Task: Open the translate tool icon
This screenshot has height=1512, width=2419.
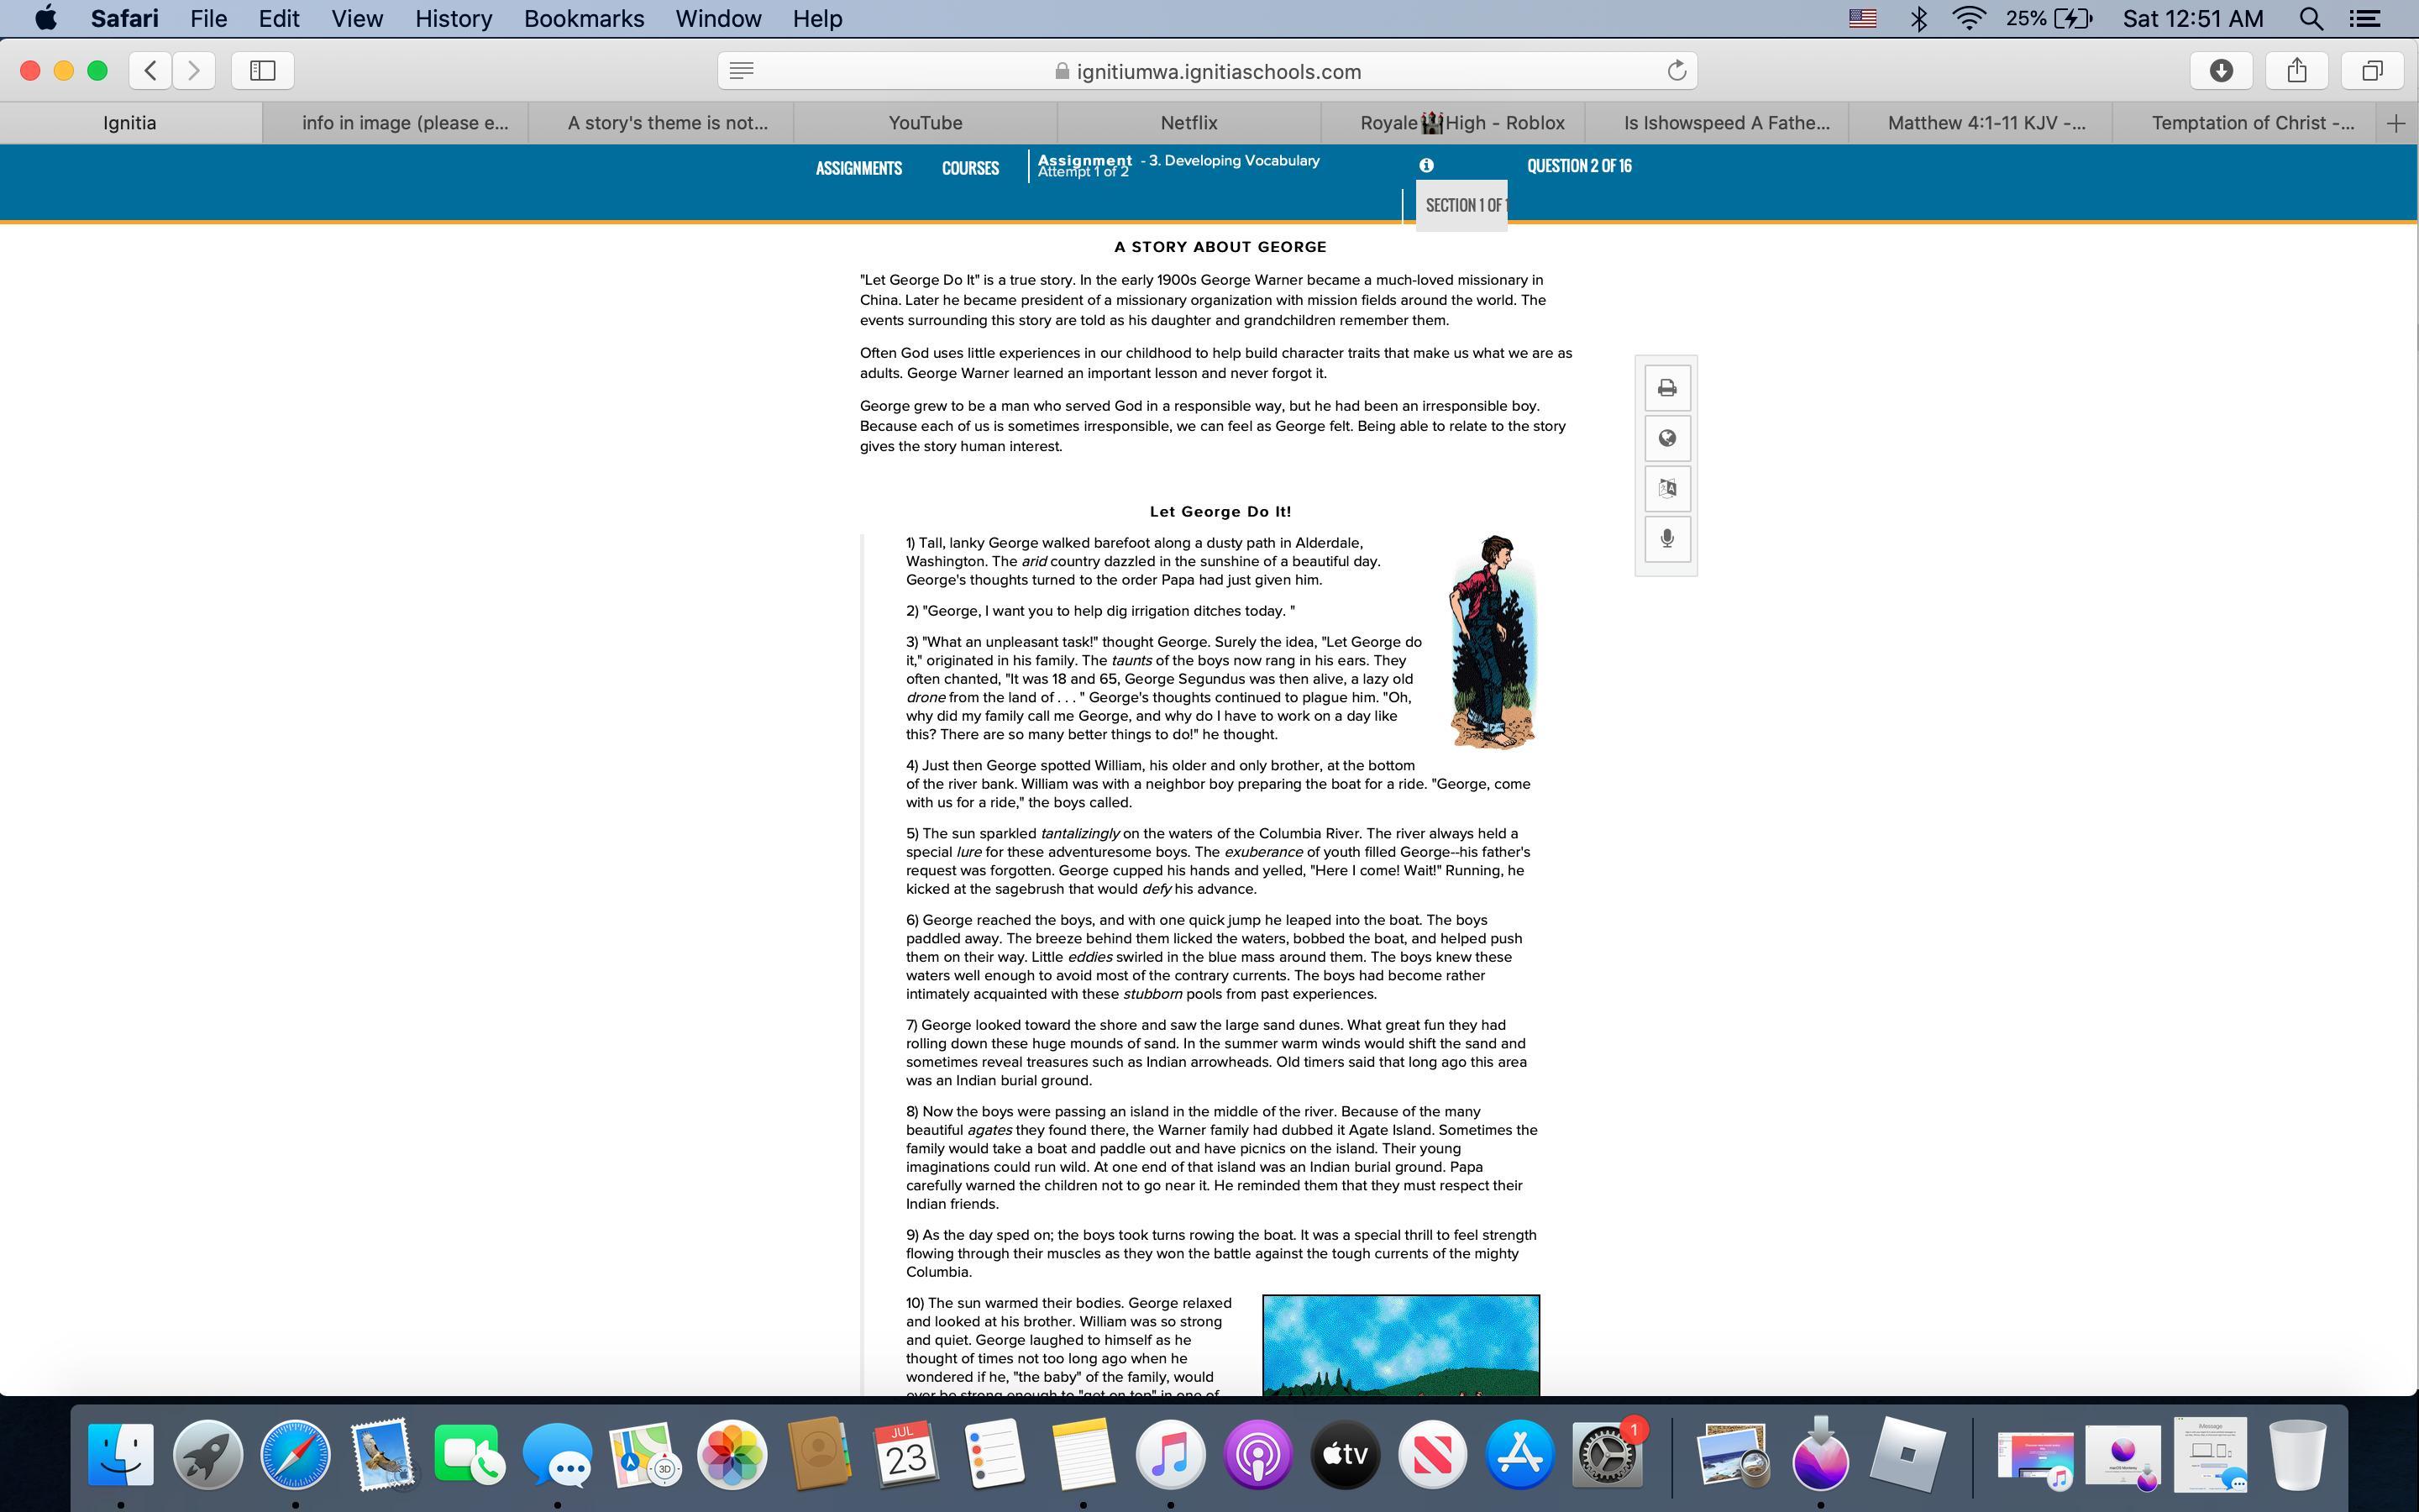Action: pos(1666,489)
